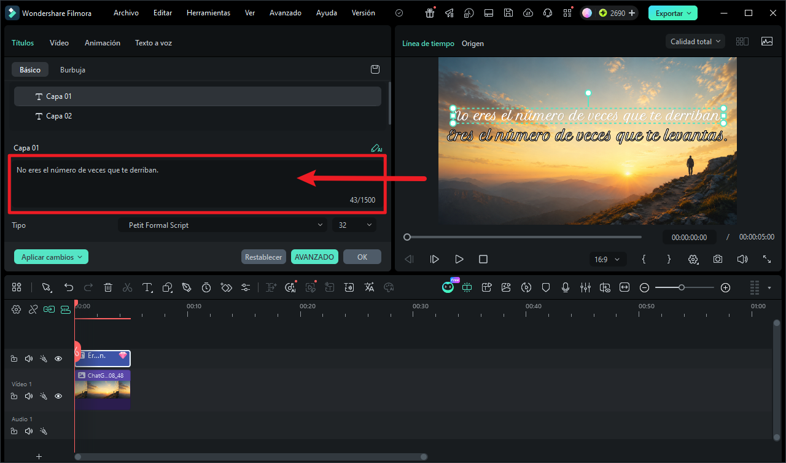Add credits with plus next to 2690

(x=631, y=13)
